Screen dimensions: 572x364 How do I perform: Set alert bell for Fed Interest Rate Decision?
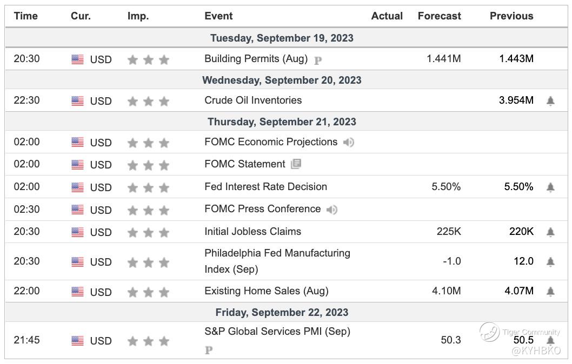click(x=550, y=187)
